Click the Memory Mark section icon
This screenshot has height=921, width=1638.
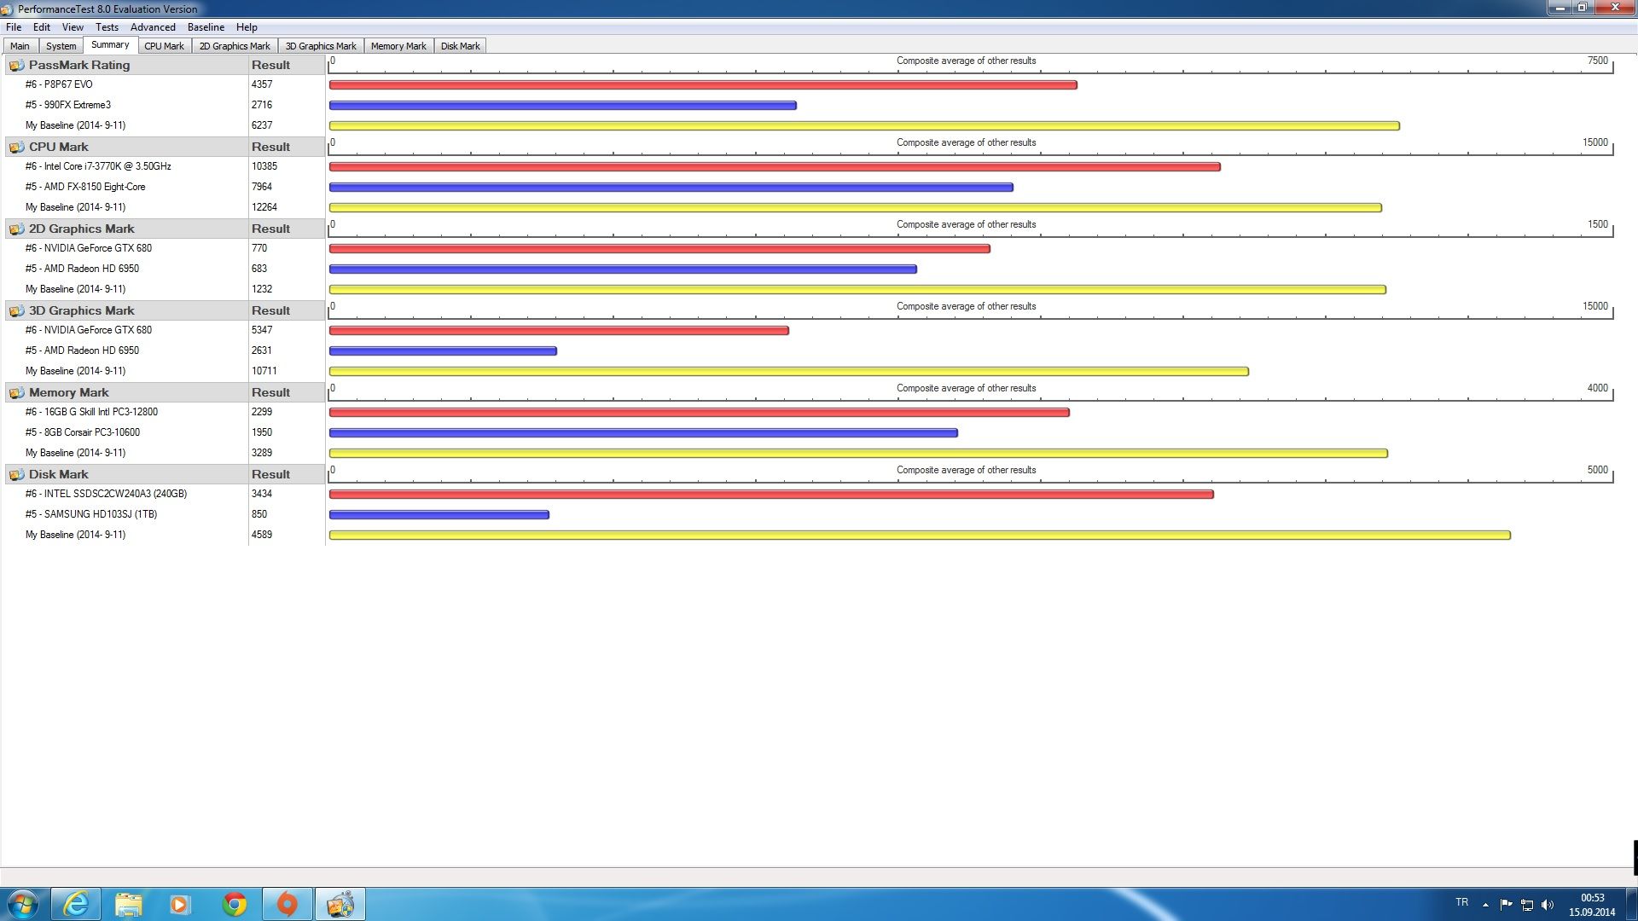click(x=16, y=393)
